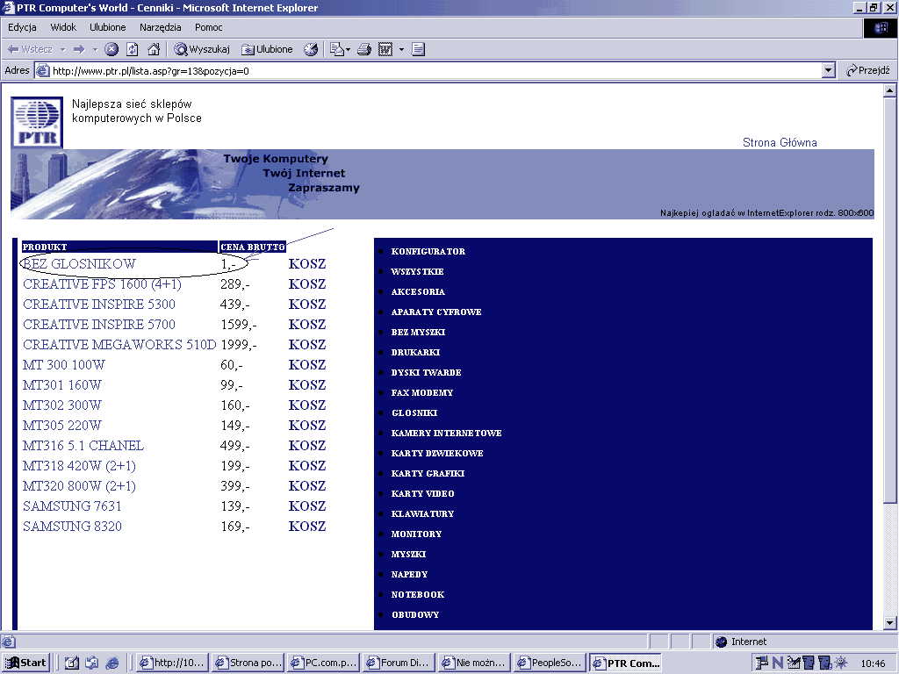
Task: Open the CREATIVE INSPIRE 5300 product link
Action: coord(99,305)
